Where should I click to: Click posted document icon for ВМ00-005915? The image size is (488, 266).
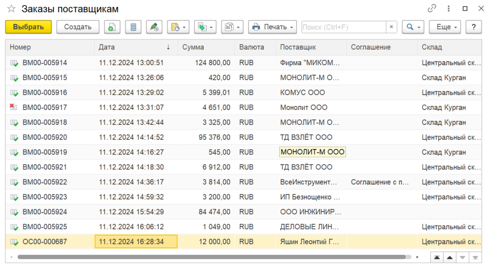coord(14,78)
